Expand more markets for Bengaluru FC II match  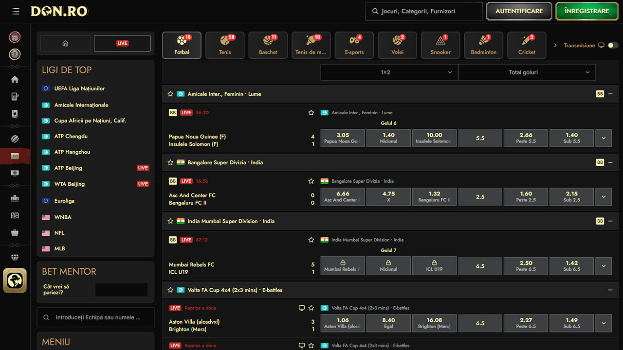pos(604,197)
